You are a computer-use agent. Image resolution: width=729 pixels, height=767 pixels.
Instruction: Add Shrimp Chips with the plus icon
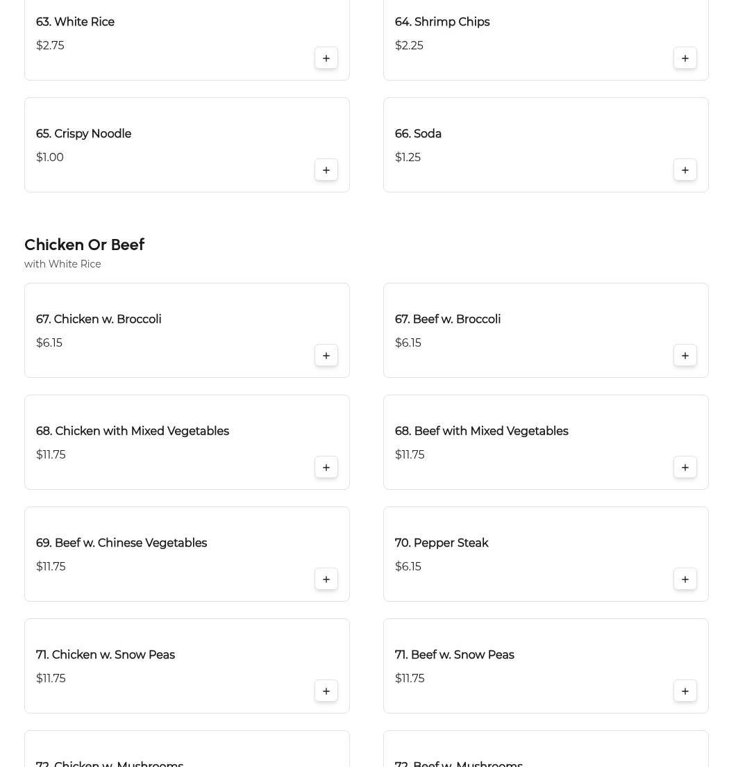point(685,58)
